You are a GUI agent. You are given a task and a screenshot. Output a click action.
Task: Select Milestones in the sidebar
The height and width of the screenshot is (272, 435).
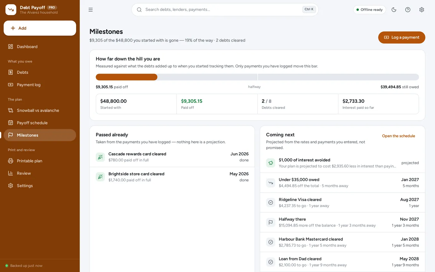click(40, 135)
